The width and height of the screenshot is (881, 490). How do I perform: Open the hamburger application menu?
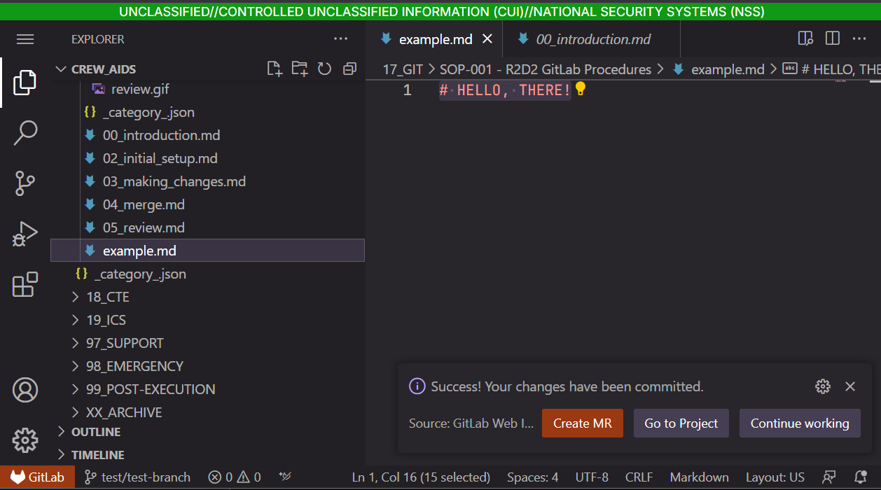point(25,39)
